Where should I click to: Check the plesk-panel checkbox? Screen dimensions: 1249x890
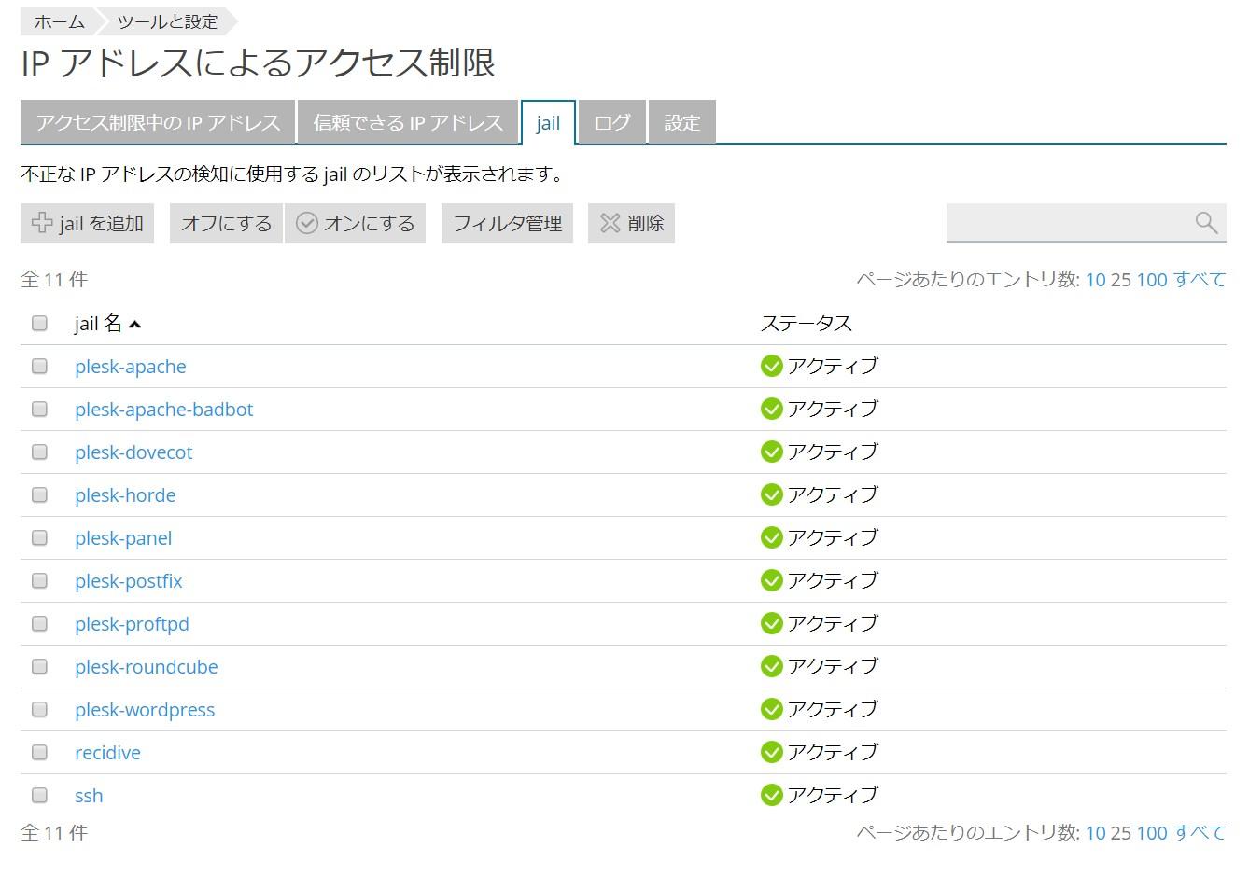[x=39, y=537]
